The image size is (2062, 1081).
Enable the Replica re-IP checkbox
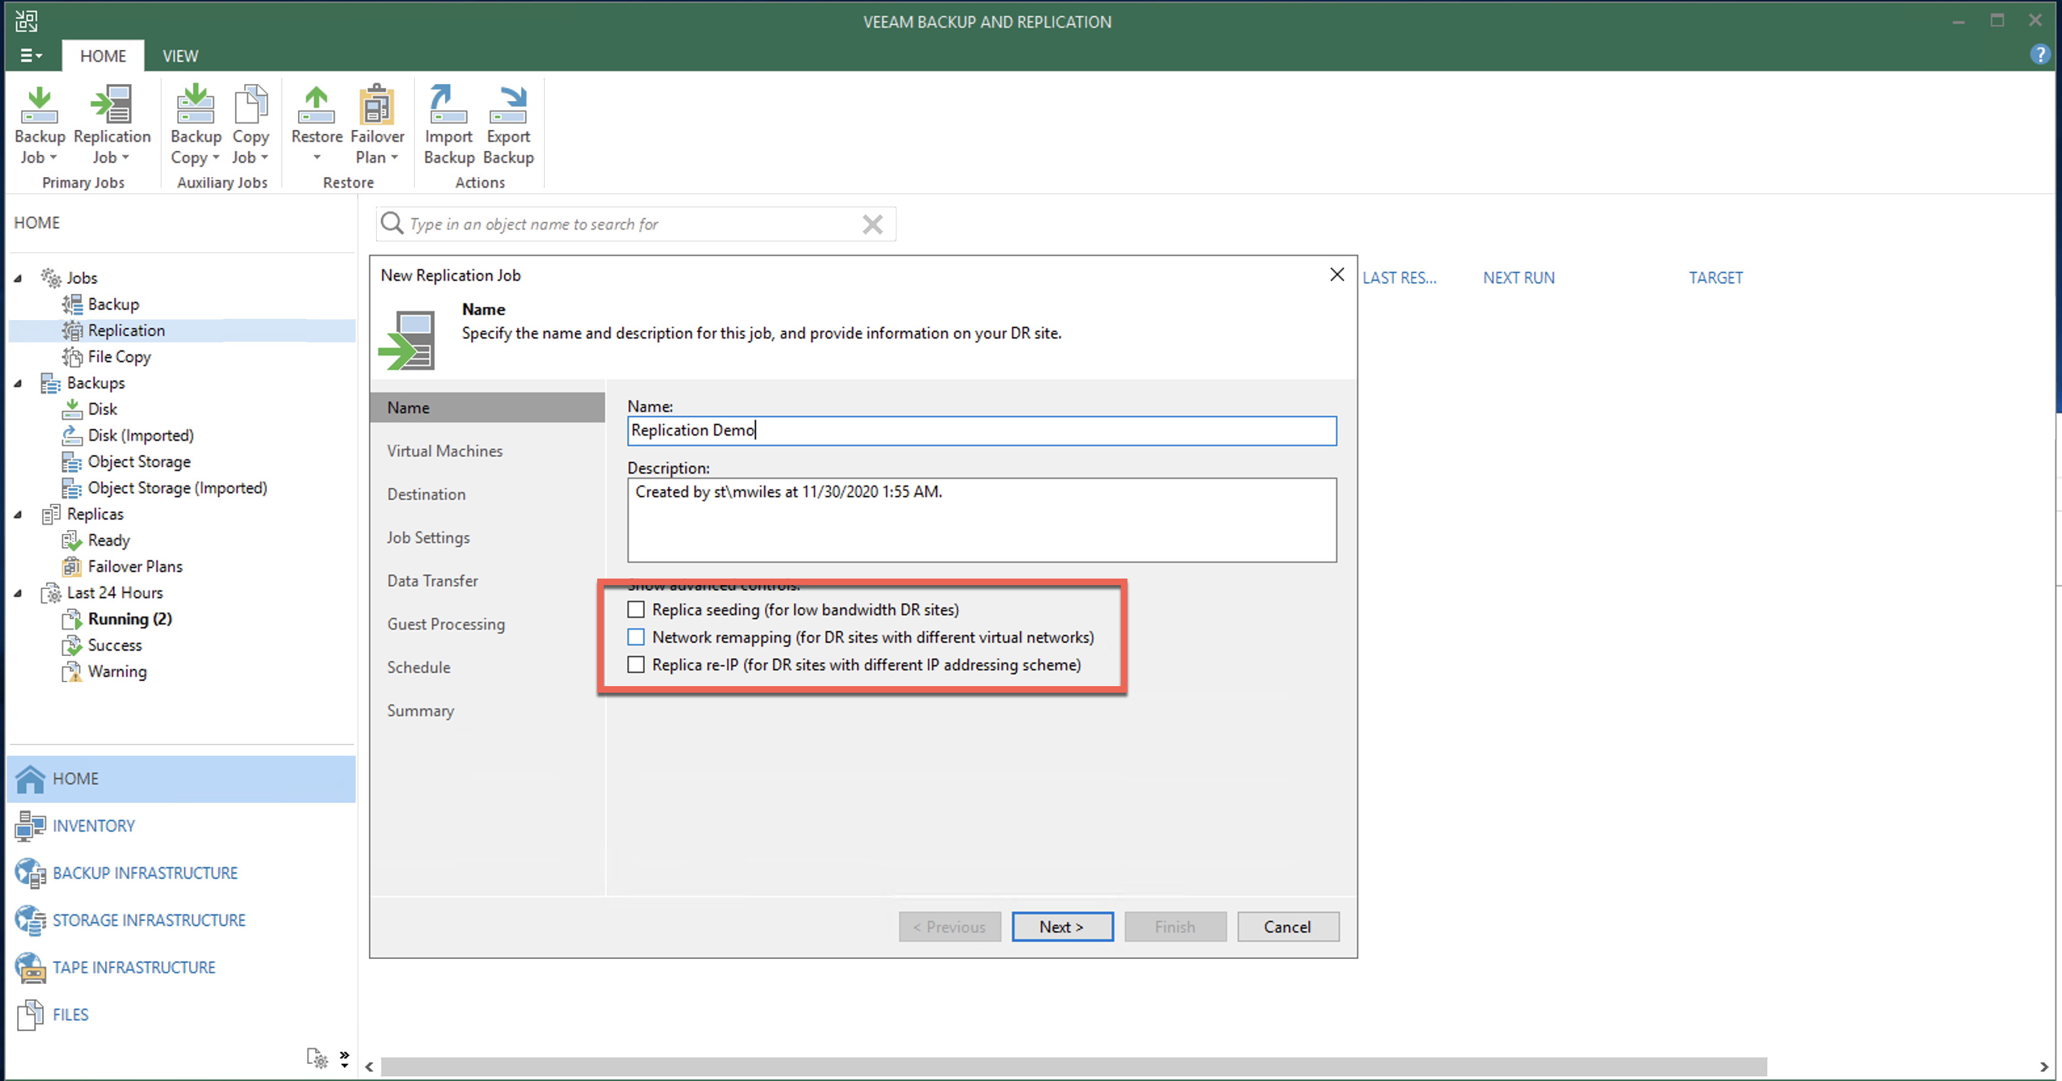[635, 665]
